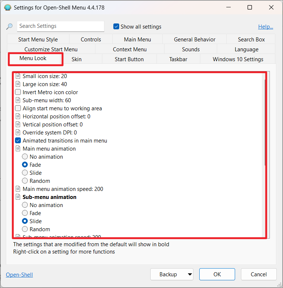The width and height of the screenshot is (283, 288).
Task: Open the Help link
Action: point(265,27)
